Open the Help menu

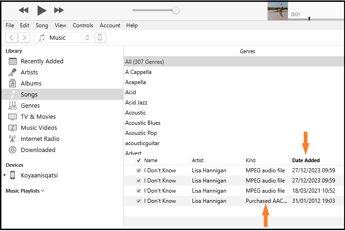[x=132, y=25]
